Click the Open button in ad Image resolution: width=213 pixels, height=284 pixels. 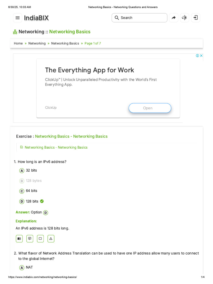click(x=150, y=108)
